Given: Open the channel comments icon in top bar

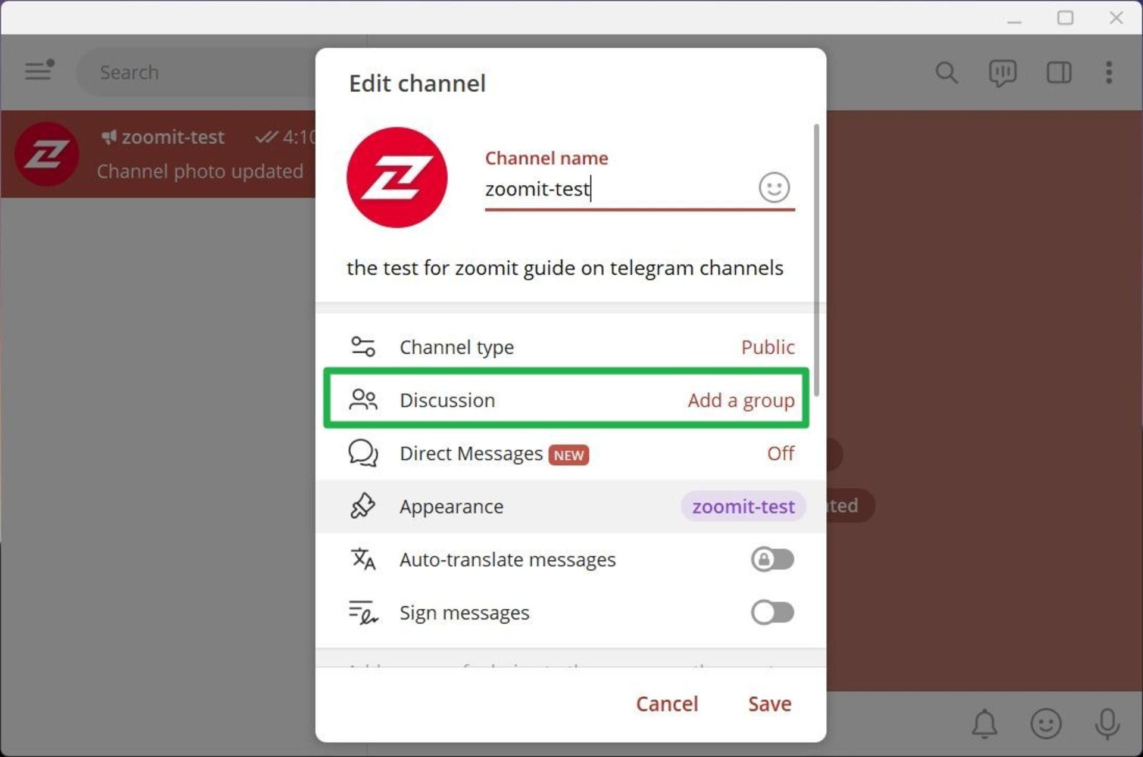Looking at the screenshot, I should click(1002, 73).
